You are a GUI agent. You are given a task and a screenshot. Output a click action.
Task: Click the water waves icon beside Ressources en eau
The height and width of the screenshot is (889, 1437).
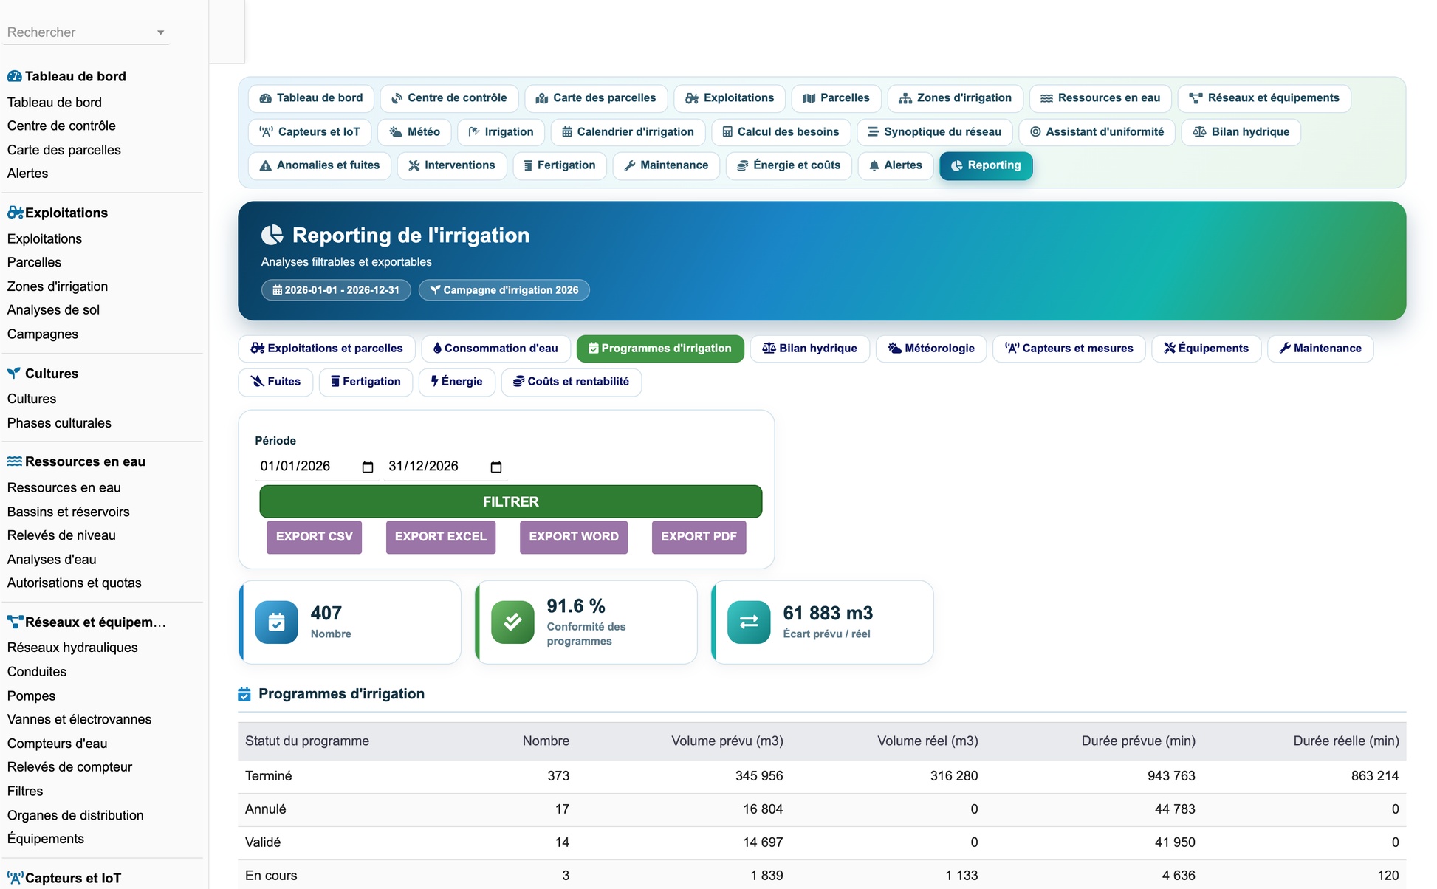[14, 461]
